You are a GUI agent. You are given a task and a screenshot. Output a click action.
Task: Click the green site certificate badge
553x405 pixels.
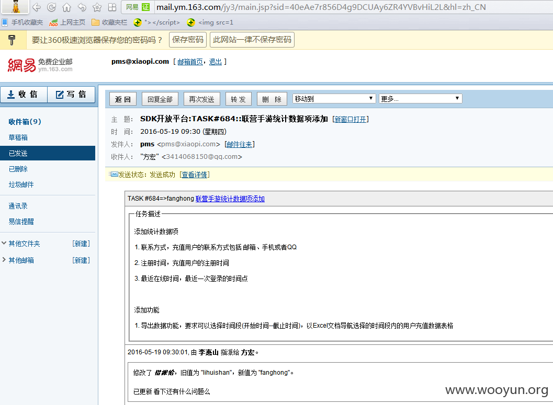click(x=145, y=7)
